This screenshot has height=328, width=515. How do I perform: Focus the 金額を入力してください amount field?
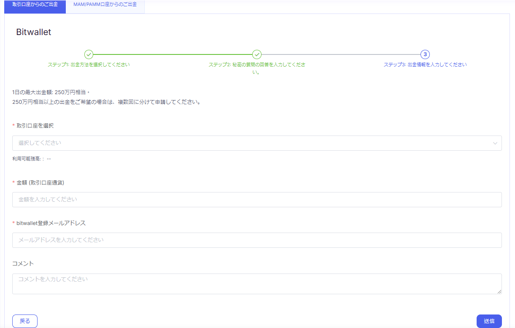point(257,200)
